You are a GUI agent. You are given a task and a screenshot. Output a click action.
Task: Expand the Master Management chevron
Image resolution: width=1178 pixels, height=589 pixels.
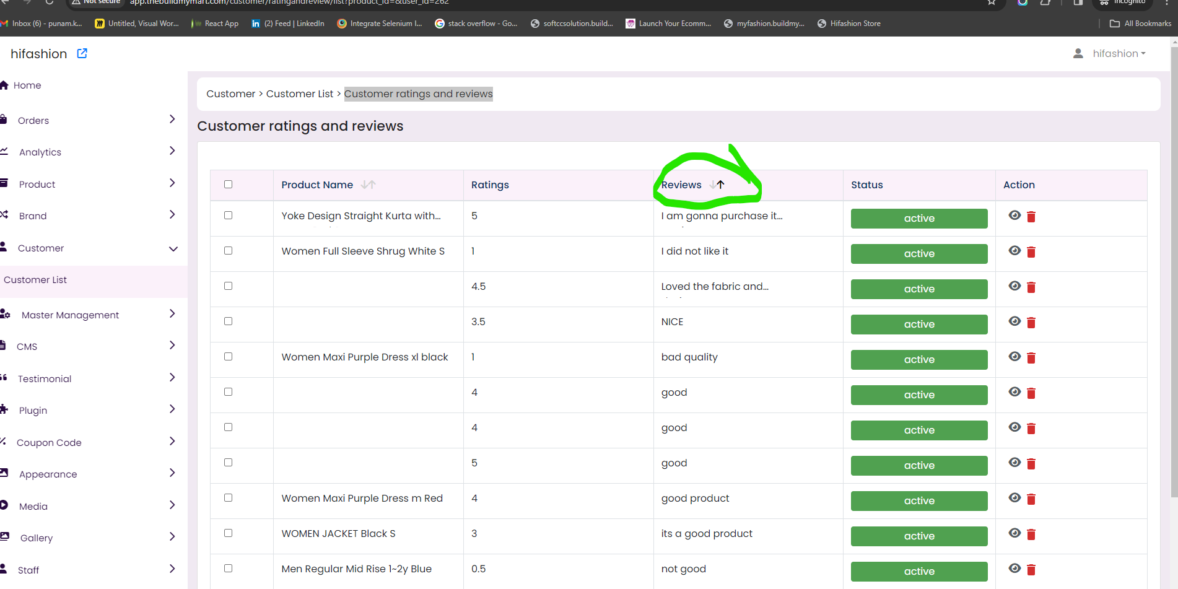click(x=172, y=313)
